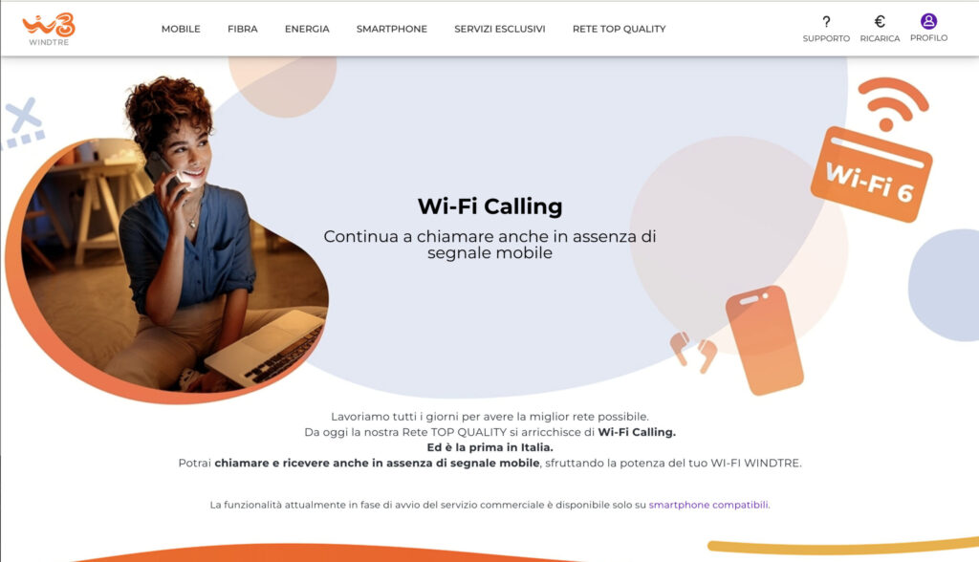Click the Ricarica label
Screen dimensions: 979x562
pyautogui.click(x=880, y=38)
